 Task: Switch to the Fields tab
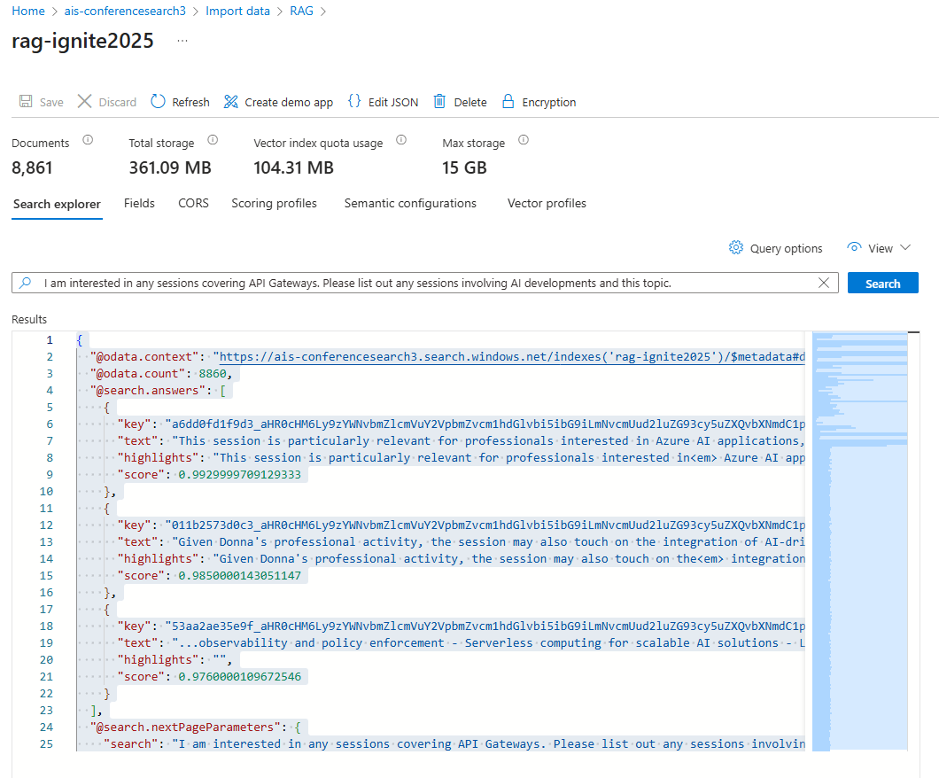click(139, 203)
